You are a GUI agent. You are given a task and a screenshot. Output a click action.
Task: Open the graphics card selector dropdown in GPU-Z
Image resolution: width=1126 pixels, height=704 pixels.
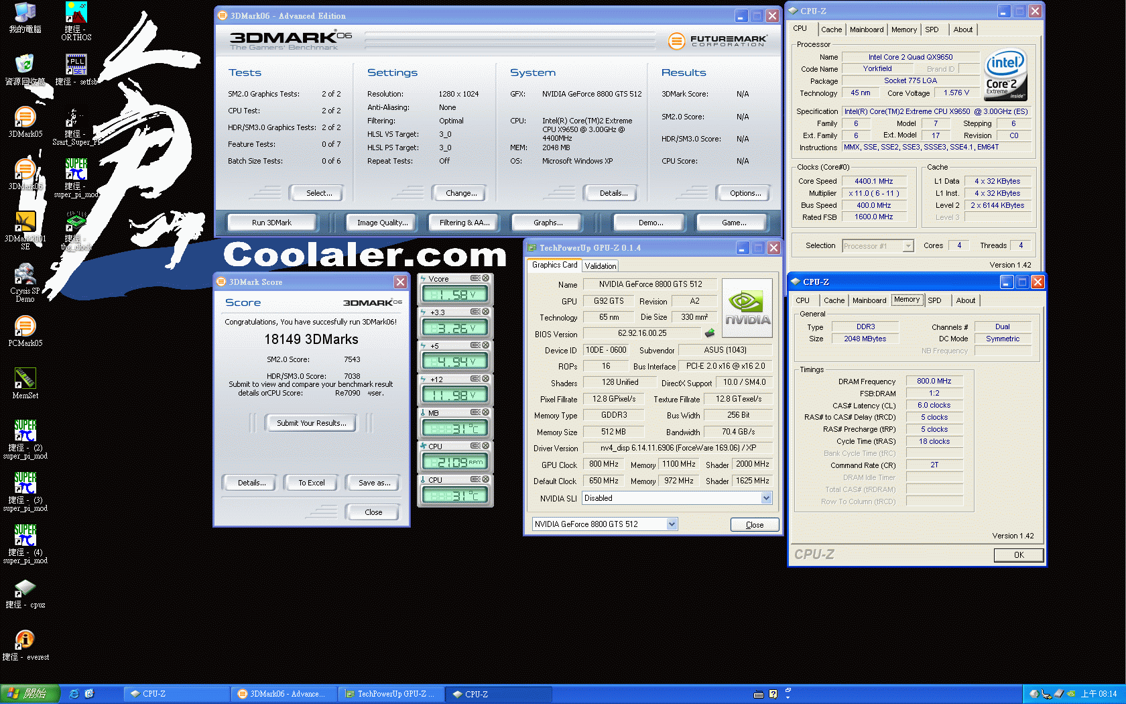(x=672, y=524)
